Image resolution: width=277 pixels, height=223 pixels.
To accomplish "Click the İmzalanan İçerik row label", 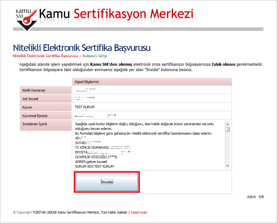I will click(46, 125).
